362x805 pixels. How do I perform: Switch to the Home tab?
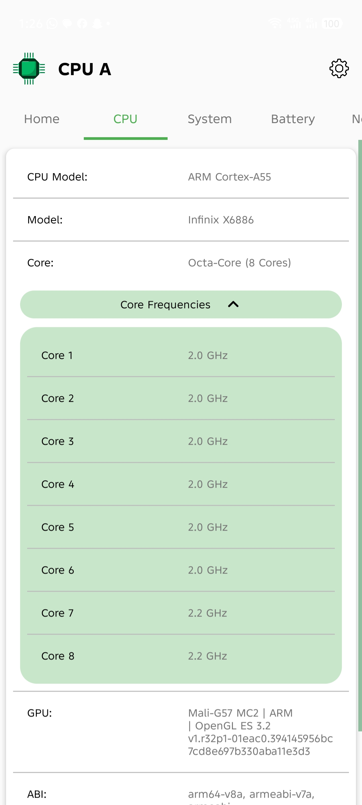(x=42, y=119)
